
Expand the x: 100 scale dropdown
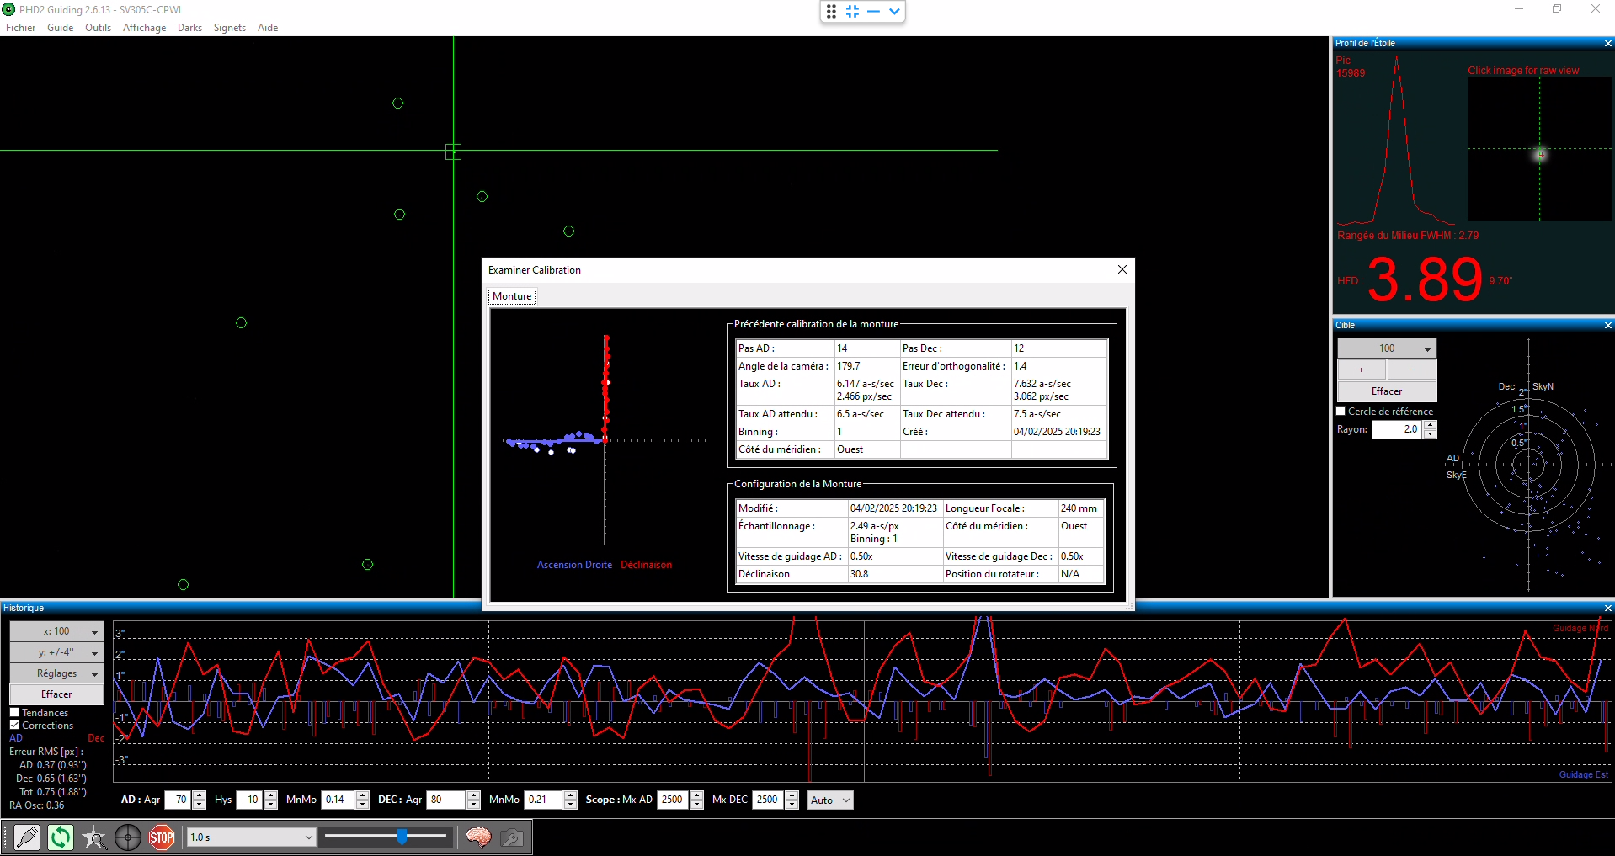[x=56, y=631]
